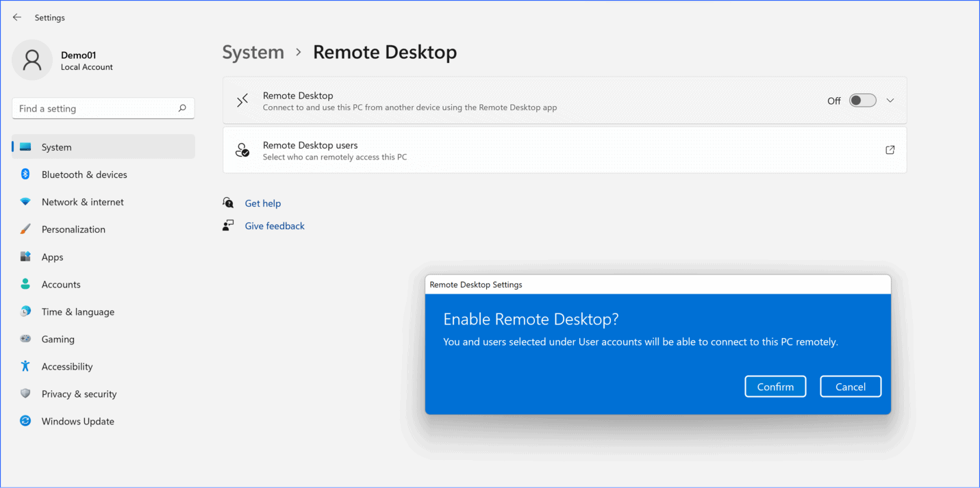This screenshot has width=980, height=488.
Task: Click the search magnifier icon
Action: [182, 108]
